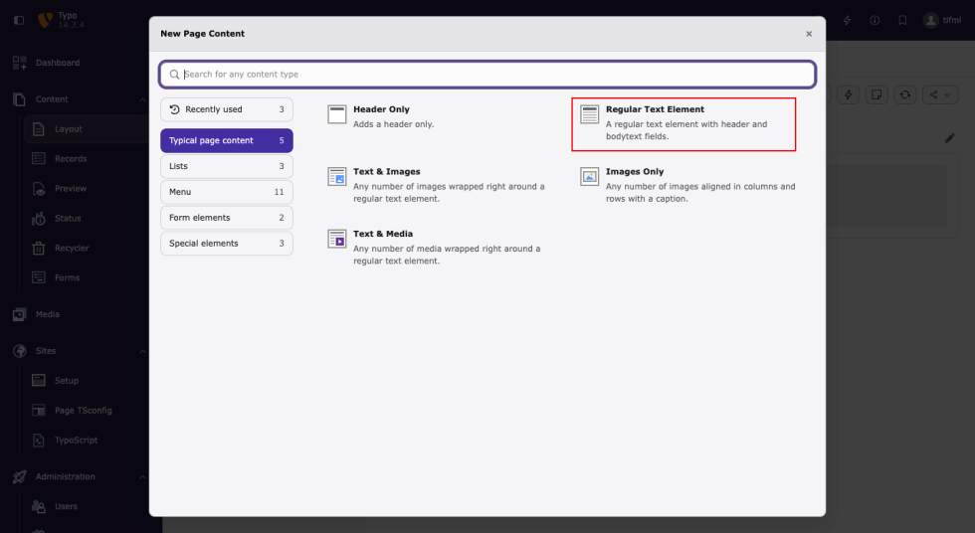Click the Records module icon

[39, 159]
